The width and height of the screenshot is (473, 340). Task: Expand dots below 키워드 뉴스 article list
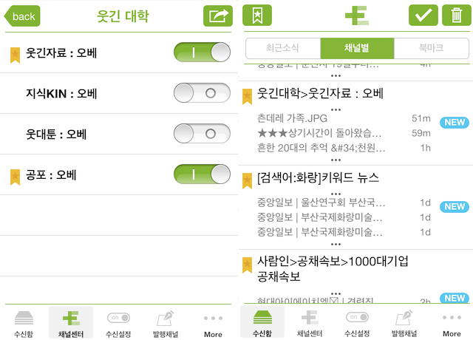[x=336, y=244]
